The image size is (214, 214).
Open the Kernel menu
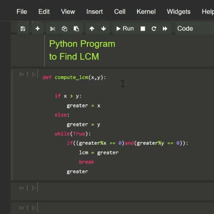coord(146,12)
